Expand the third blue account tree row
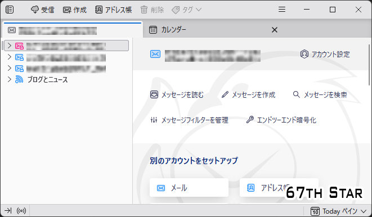 tap(9, 68)
